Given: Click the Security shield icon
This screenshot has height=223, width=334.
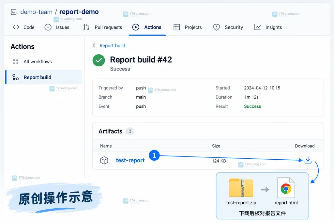Looking at the screenshot, I should [217, 27].
